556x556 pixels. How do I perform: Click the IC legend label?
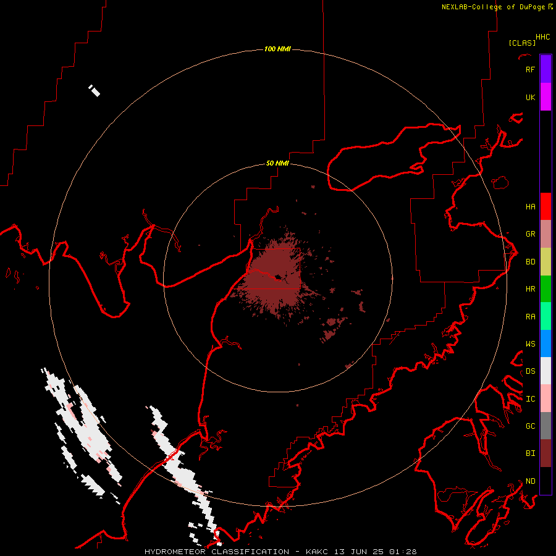click(531, 399)
